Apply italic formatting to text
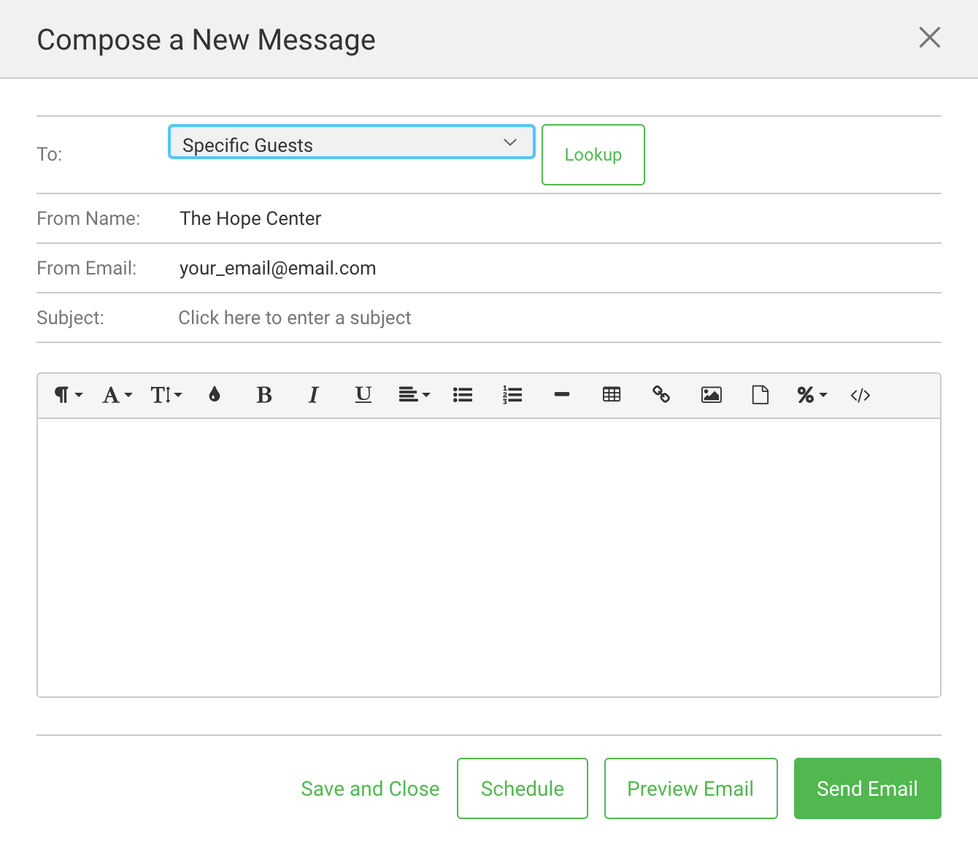Image resolution: width=978 pixels, height=841 pixels. pyautogui.click(x=314, y=395)
